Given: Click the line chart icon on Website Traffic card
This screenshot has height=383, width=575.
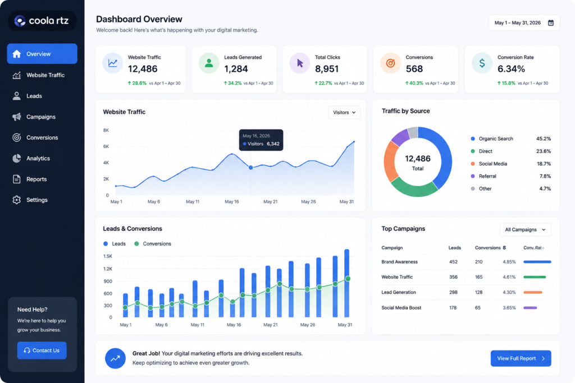Looking at the screenshot, I should (112, 63).
